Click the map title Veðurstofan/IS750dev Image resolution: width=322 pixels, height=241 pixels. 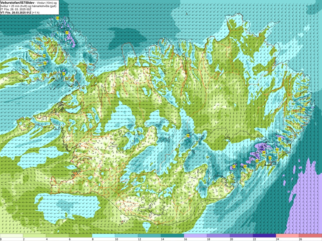click(18, 2)
